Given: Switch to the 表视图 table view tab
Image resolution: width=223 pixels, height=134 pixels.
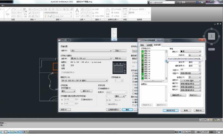Looking at the screenshot, I should click(149, 45).
